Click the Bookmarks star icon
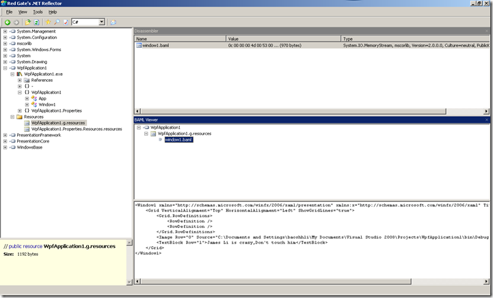 coord(48,23)
